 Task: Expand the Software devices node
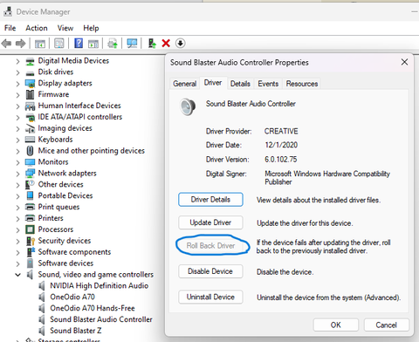(17, 263)
